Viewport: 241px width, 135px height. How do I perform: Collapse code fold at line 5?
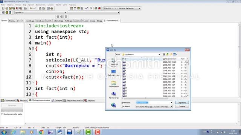tap(33, 48)
